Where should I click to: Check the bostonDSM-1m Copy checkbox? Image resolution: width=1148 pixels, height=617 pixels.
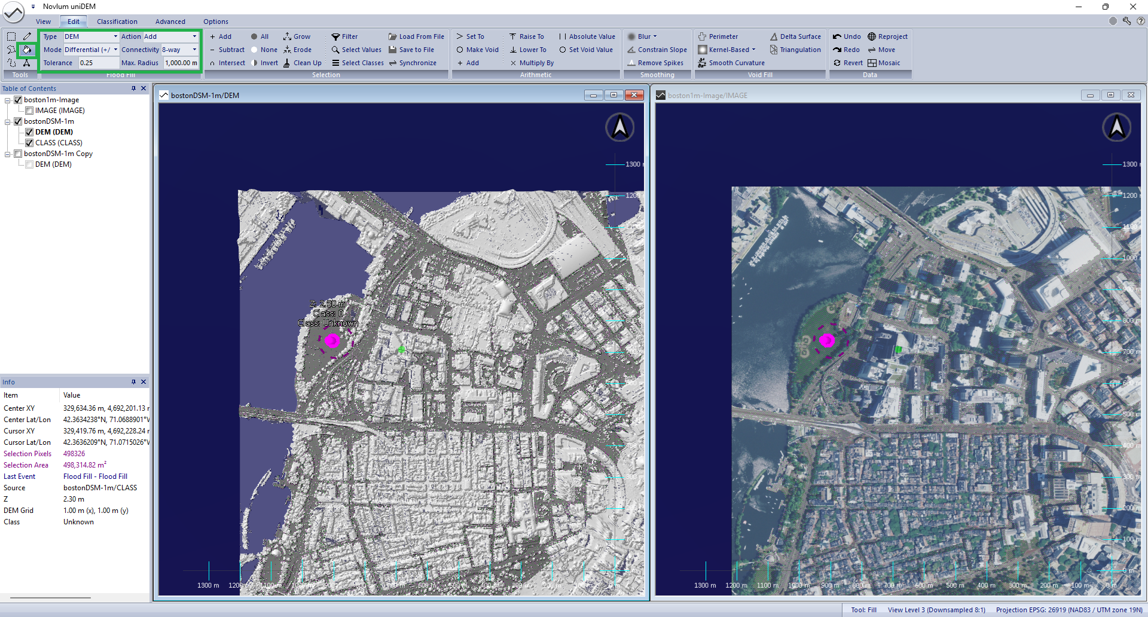(x=18, y=154)
